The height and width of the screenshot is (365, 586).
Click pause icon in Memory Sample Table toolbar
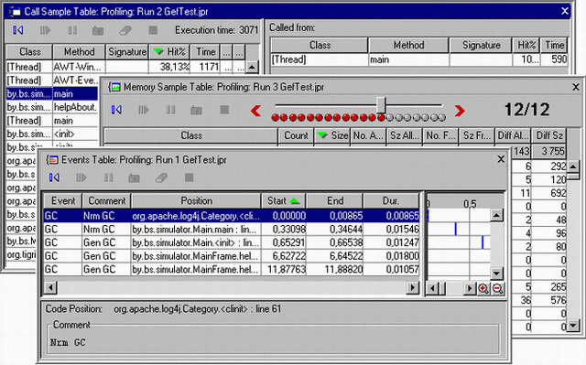point(170,110)
